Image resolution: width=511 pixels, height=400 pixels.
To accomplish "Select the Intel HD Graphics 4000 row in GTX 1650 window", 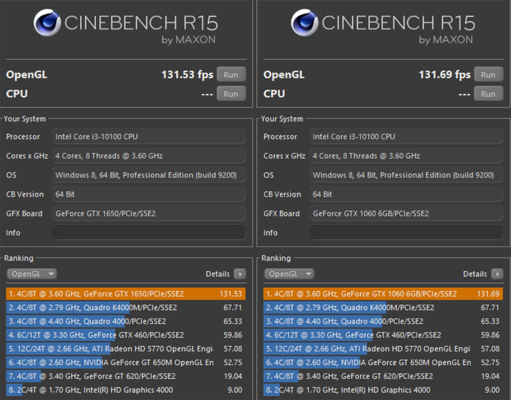I will click(x=126, y=390).
